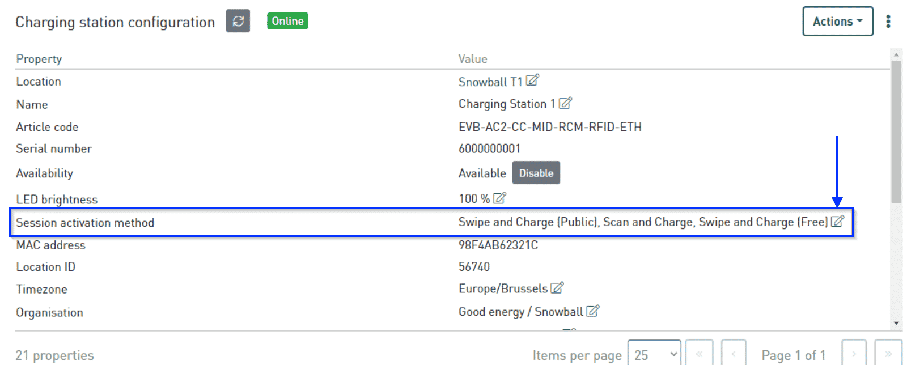The width and height of the screenshot is (907, 365).
Task: Click the Location property label
Action: pos(39,81)
